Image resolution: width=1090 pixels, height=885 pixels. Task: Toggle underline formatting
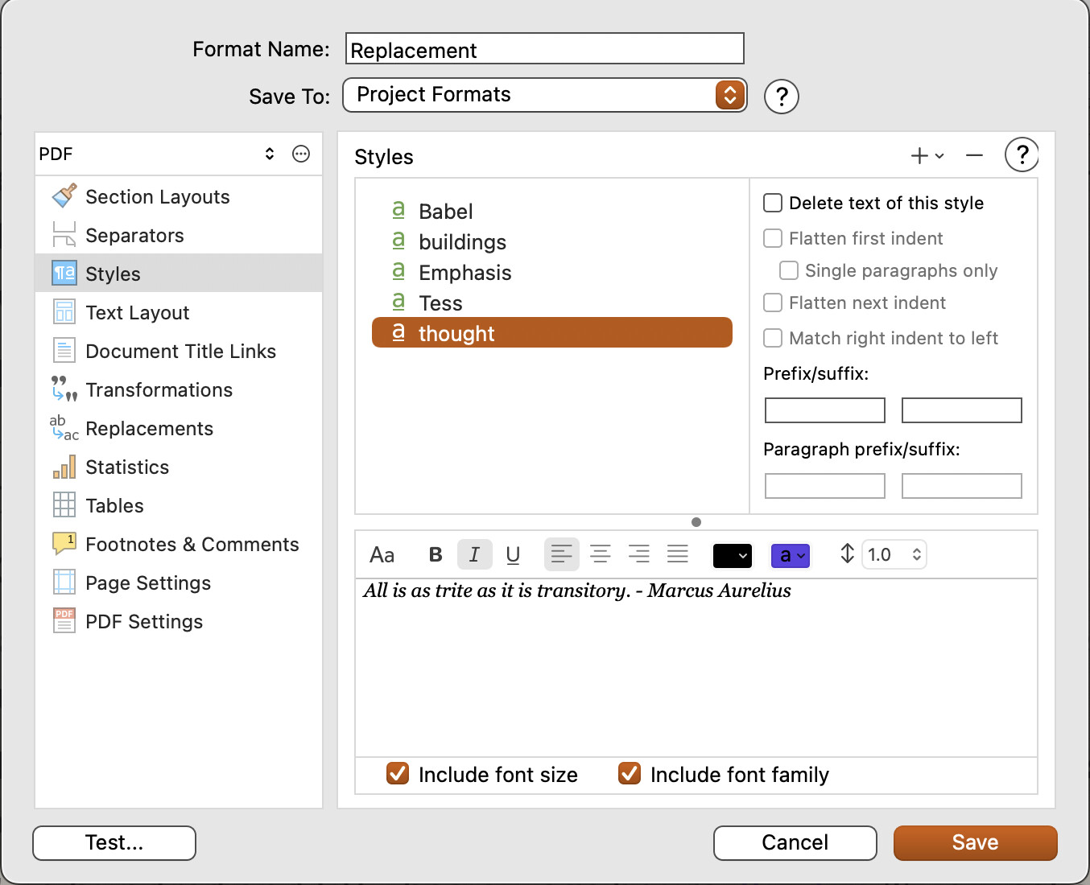click(x=513, y=554)
